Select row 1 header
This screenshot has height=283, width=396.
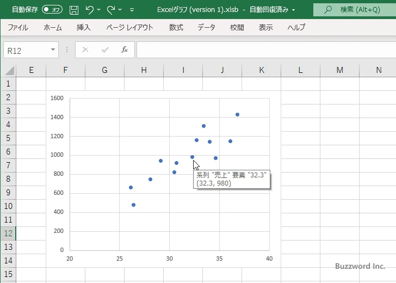click(8, 84)
